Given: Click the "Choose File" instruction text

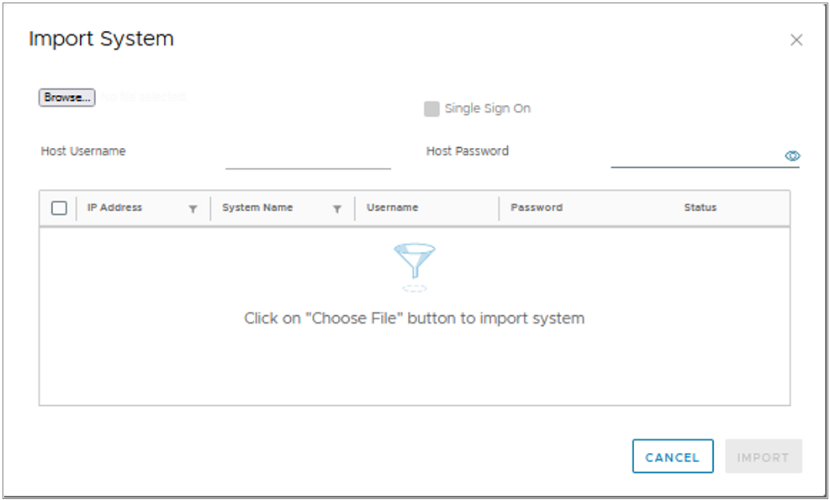Looking at the screenshot, I should pyautogui.click(x=414, y=318).
